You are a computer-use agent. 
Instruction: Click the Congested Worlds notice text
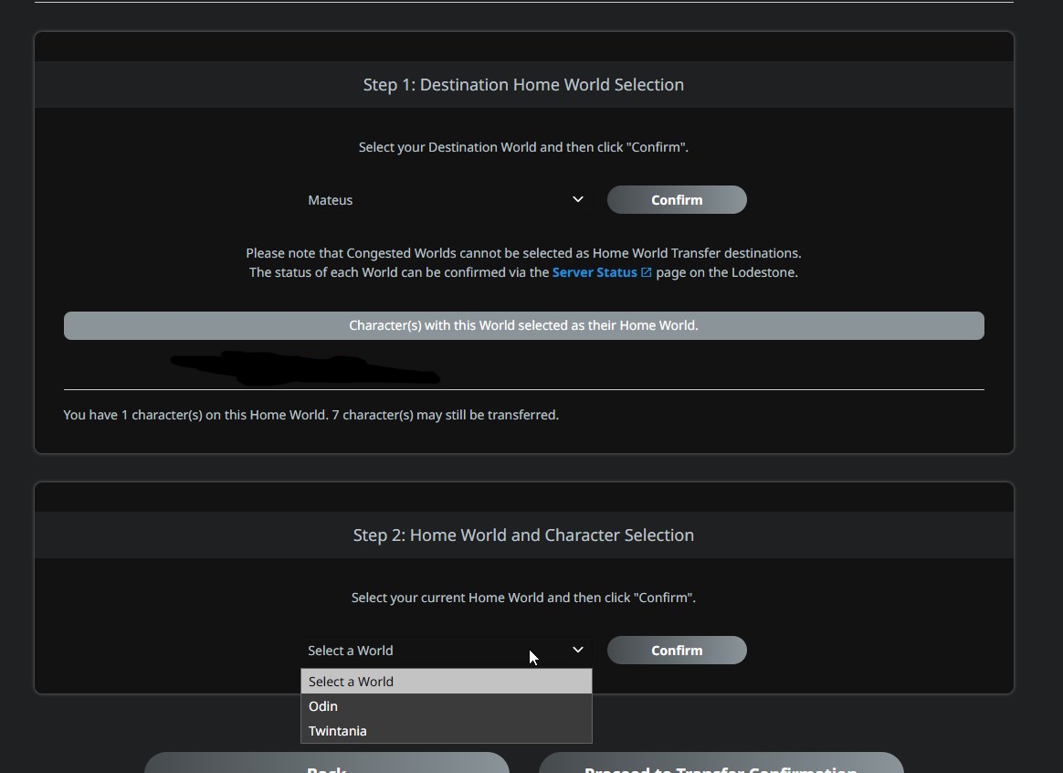(523, 253)
